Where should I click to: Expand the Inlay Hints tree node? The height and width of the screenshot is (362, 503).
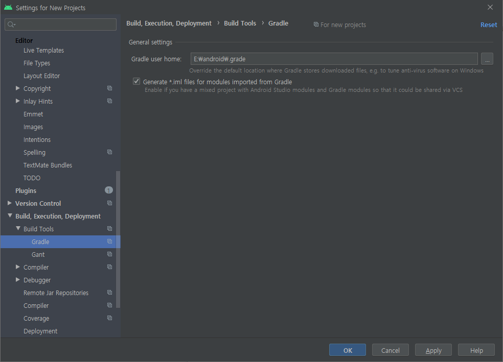tap(18, 101)
